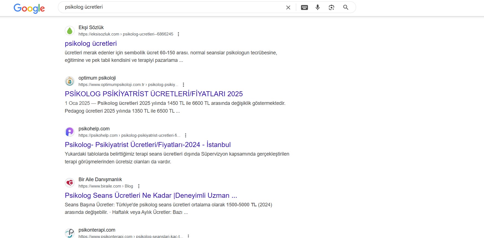
Task: Click the optimum psikoloji favicon
Action: (70, 81)
